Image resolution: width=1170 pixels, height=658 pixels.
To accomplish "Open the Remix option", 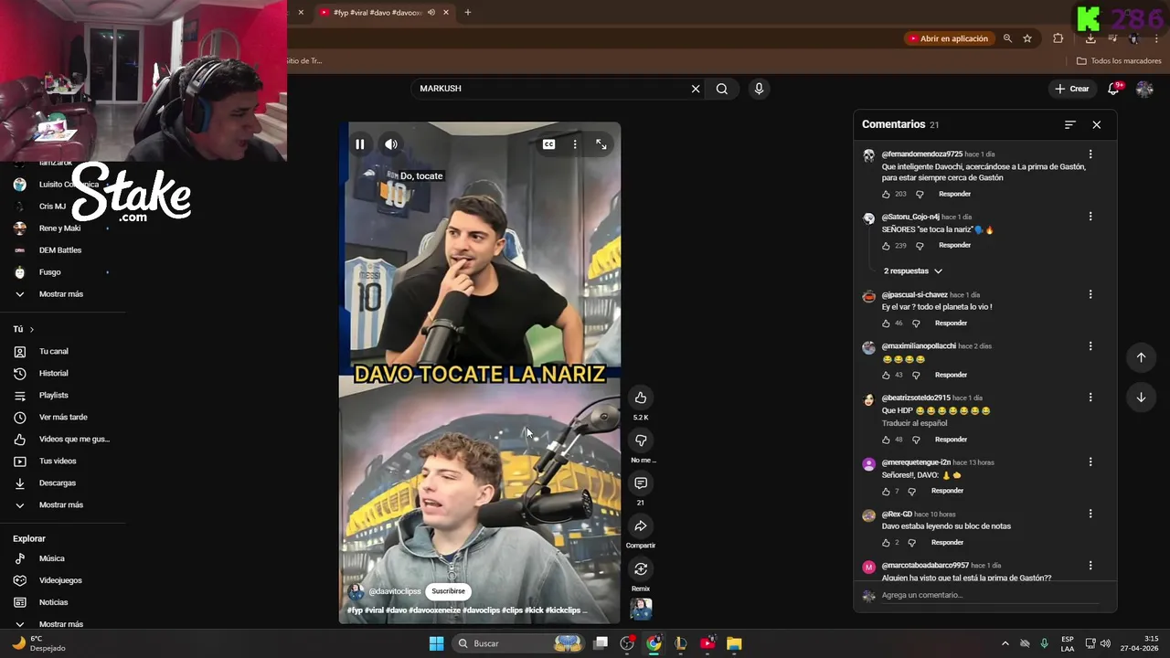I will click(x=641, y=569).
